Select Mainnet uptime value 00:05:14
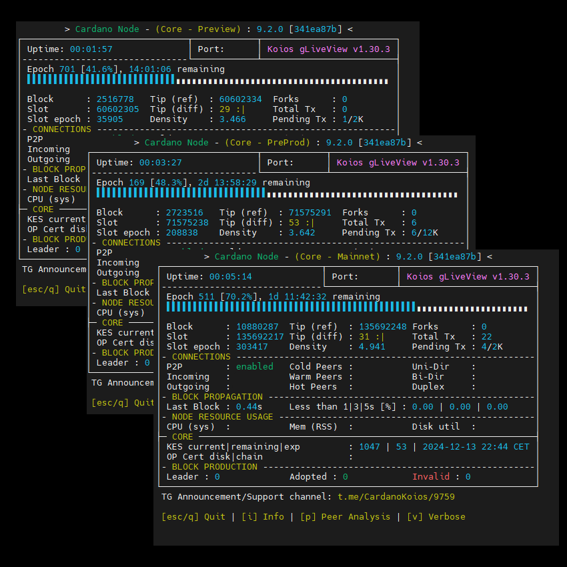 231,277
